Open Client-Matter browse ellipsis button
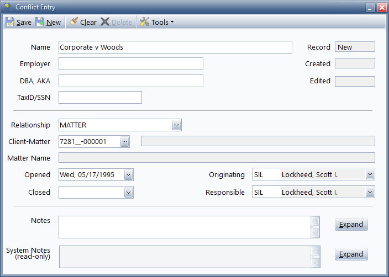 click(x=125, y=142)
